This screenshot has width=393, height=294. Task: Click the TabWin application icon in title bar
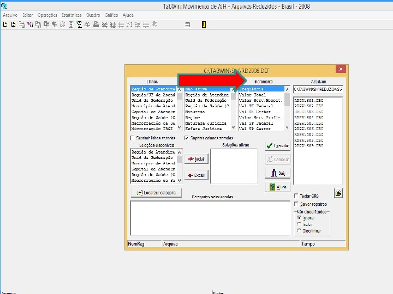tap(4, 6)
